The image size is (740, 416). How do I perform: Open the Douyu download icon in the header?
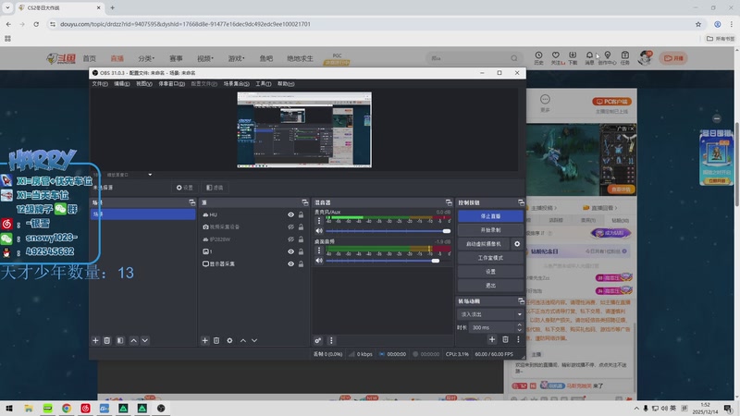pos(573,57)
